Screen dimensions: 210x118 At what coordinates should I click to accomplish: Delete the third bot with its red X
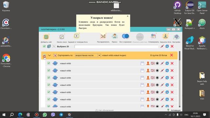coord(172,78)
